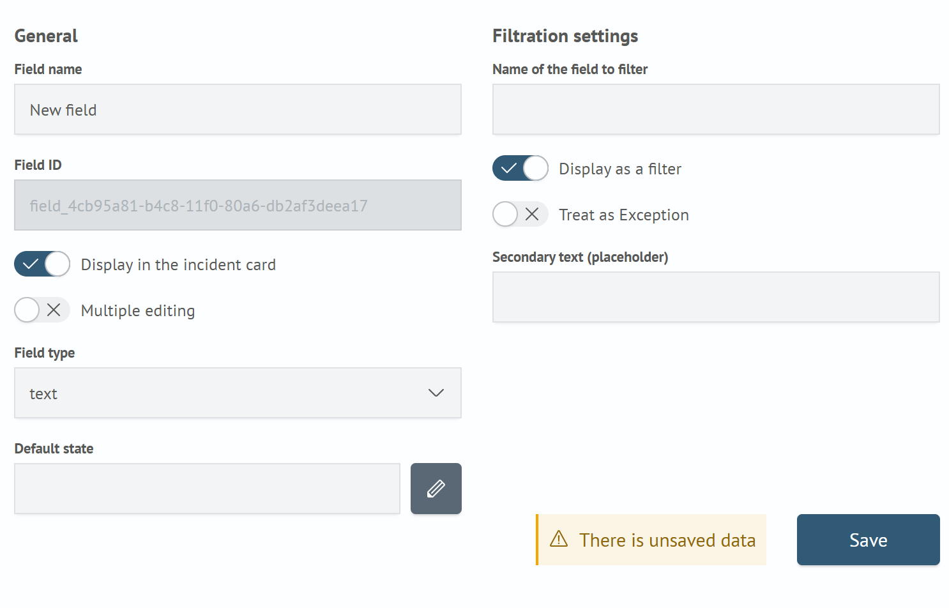Click the 'There is unsaved data' message text
949x608 pixels.
point(667,540)
